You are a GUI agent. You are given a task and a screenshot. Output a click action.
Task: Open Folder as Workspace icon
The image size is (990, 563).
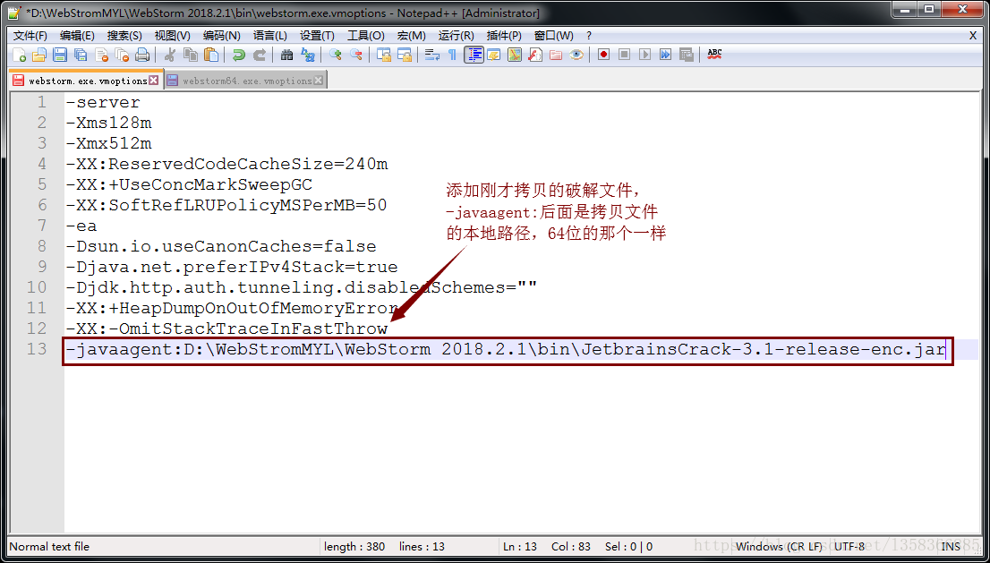(556, 55)
